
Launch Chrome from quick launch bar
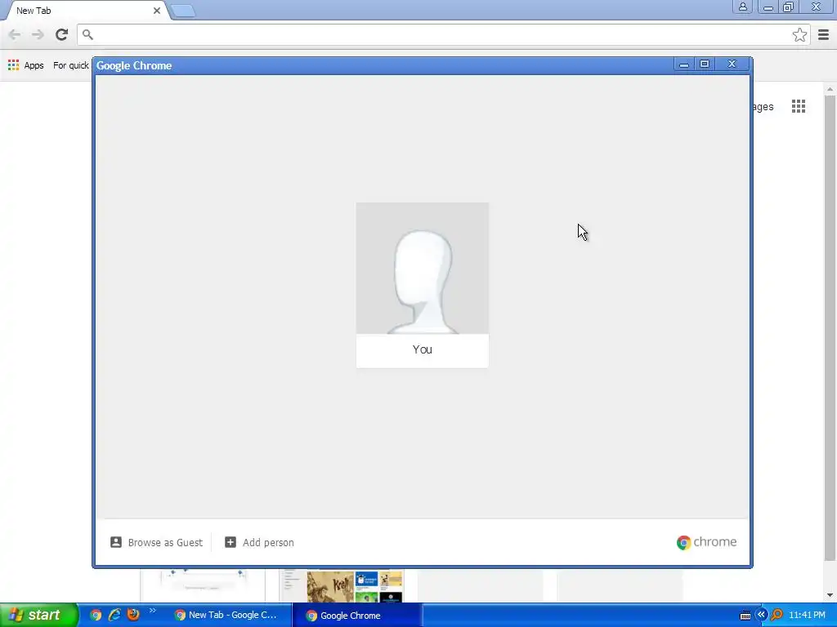[96, 615]
